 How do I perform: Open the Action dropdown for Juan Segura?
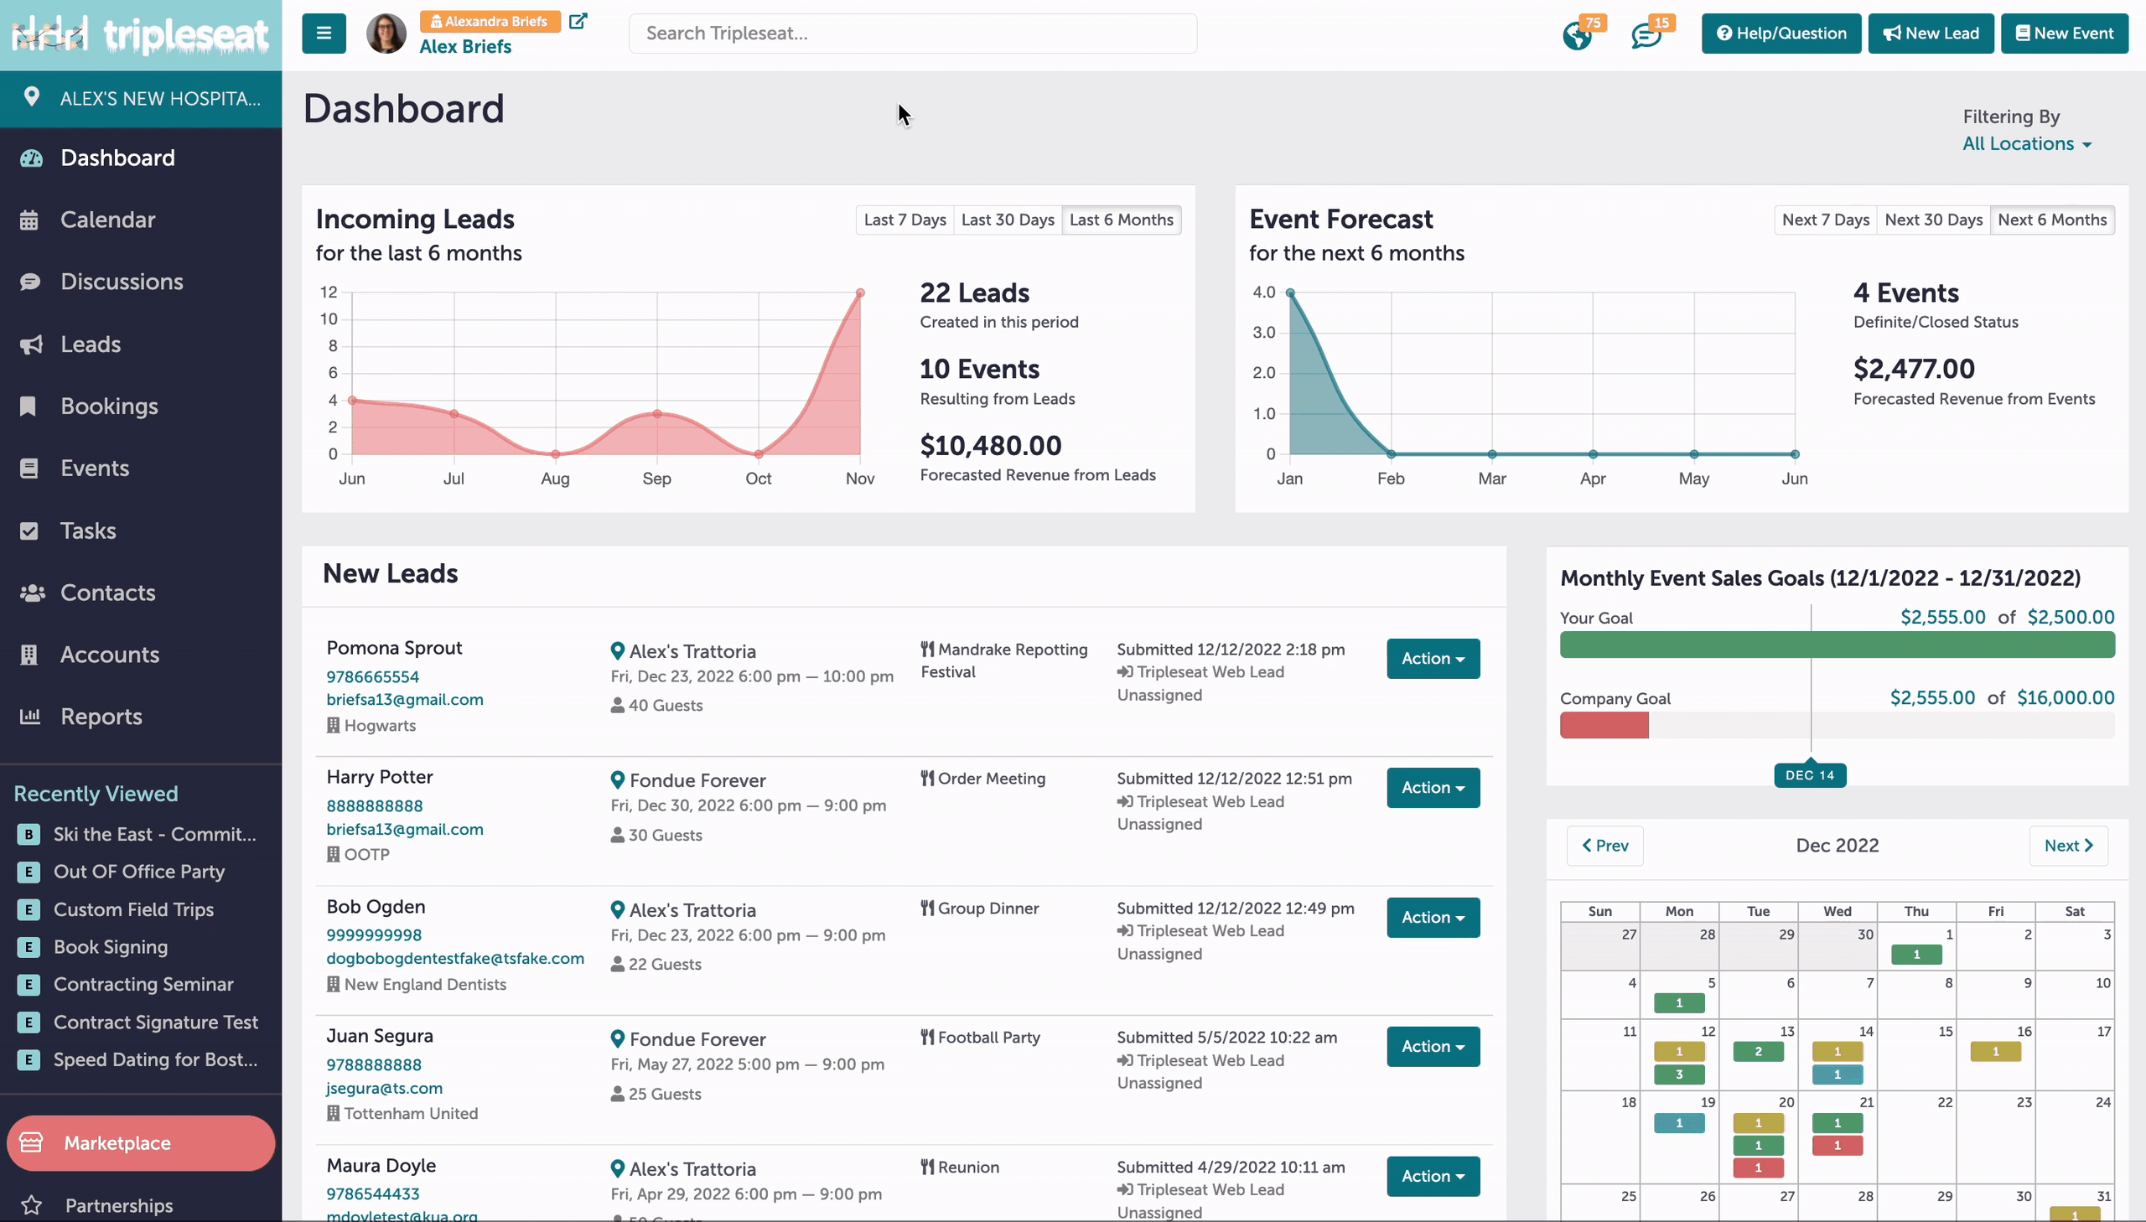1433,1047
